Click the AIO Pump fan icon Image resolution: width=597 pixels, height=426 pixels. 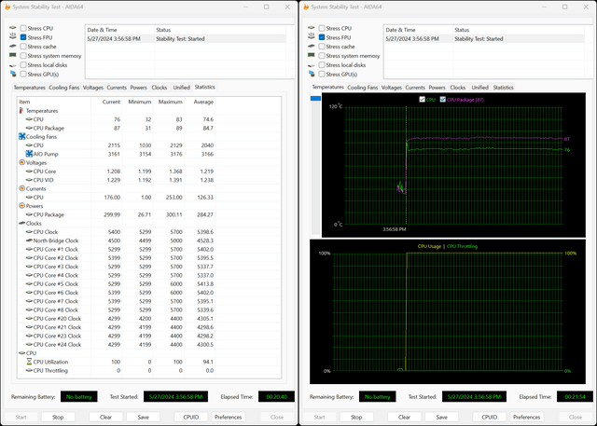(x=28, y=154)
